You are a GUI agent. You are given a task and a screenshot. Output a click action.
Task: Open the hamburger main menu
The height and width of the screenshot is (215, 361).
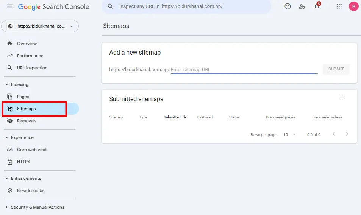(10, 6)
